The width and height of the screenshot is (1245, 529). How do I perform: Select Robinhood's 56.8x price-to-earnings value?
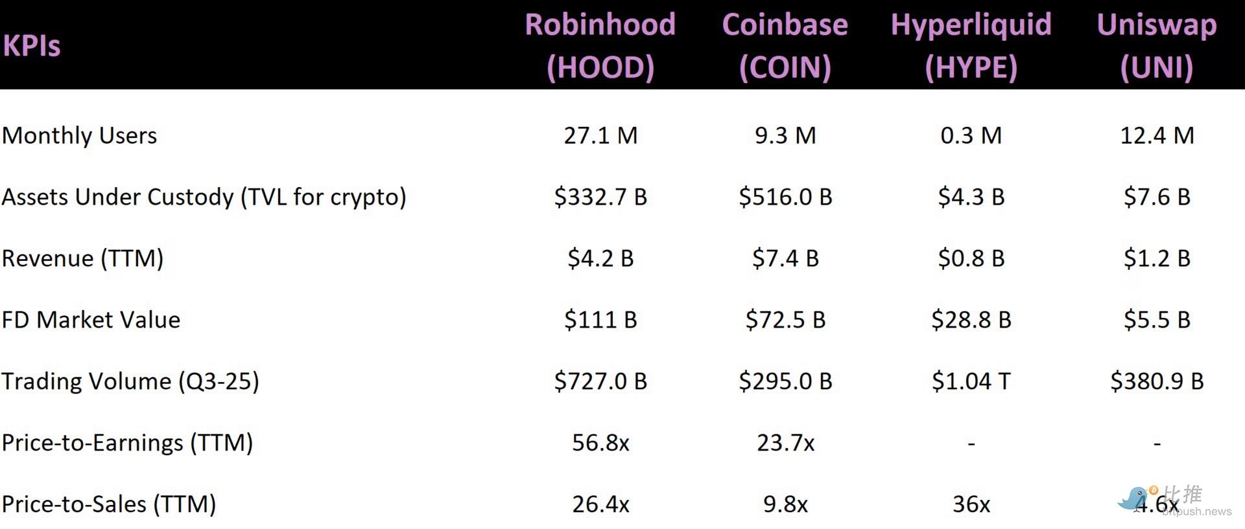(600, 443)
